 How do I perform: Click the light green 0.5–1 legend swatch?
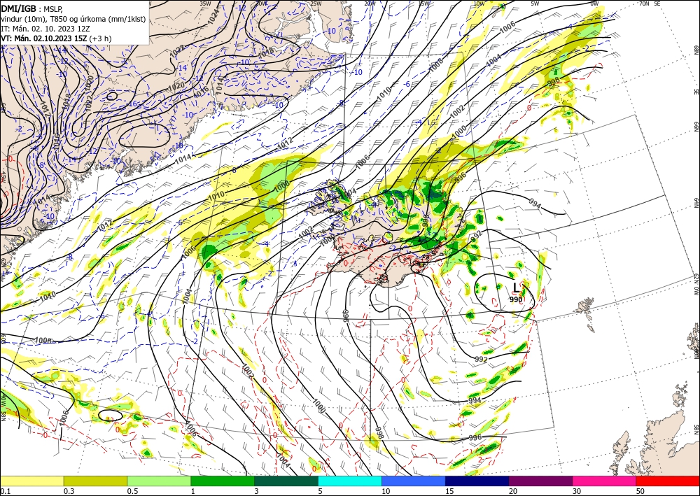[159, 481]
